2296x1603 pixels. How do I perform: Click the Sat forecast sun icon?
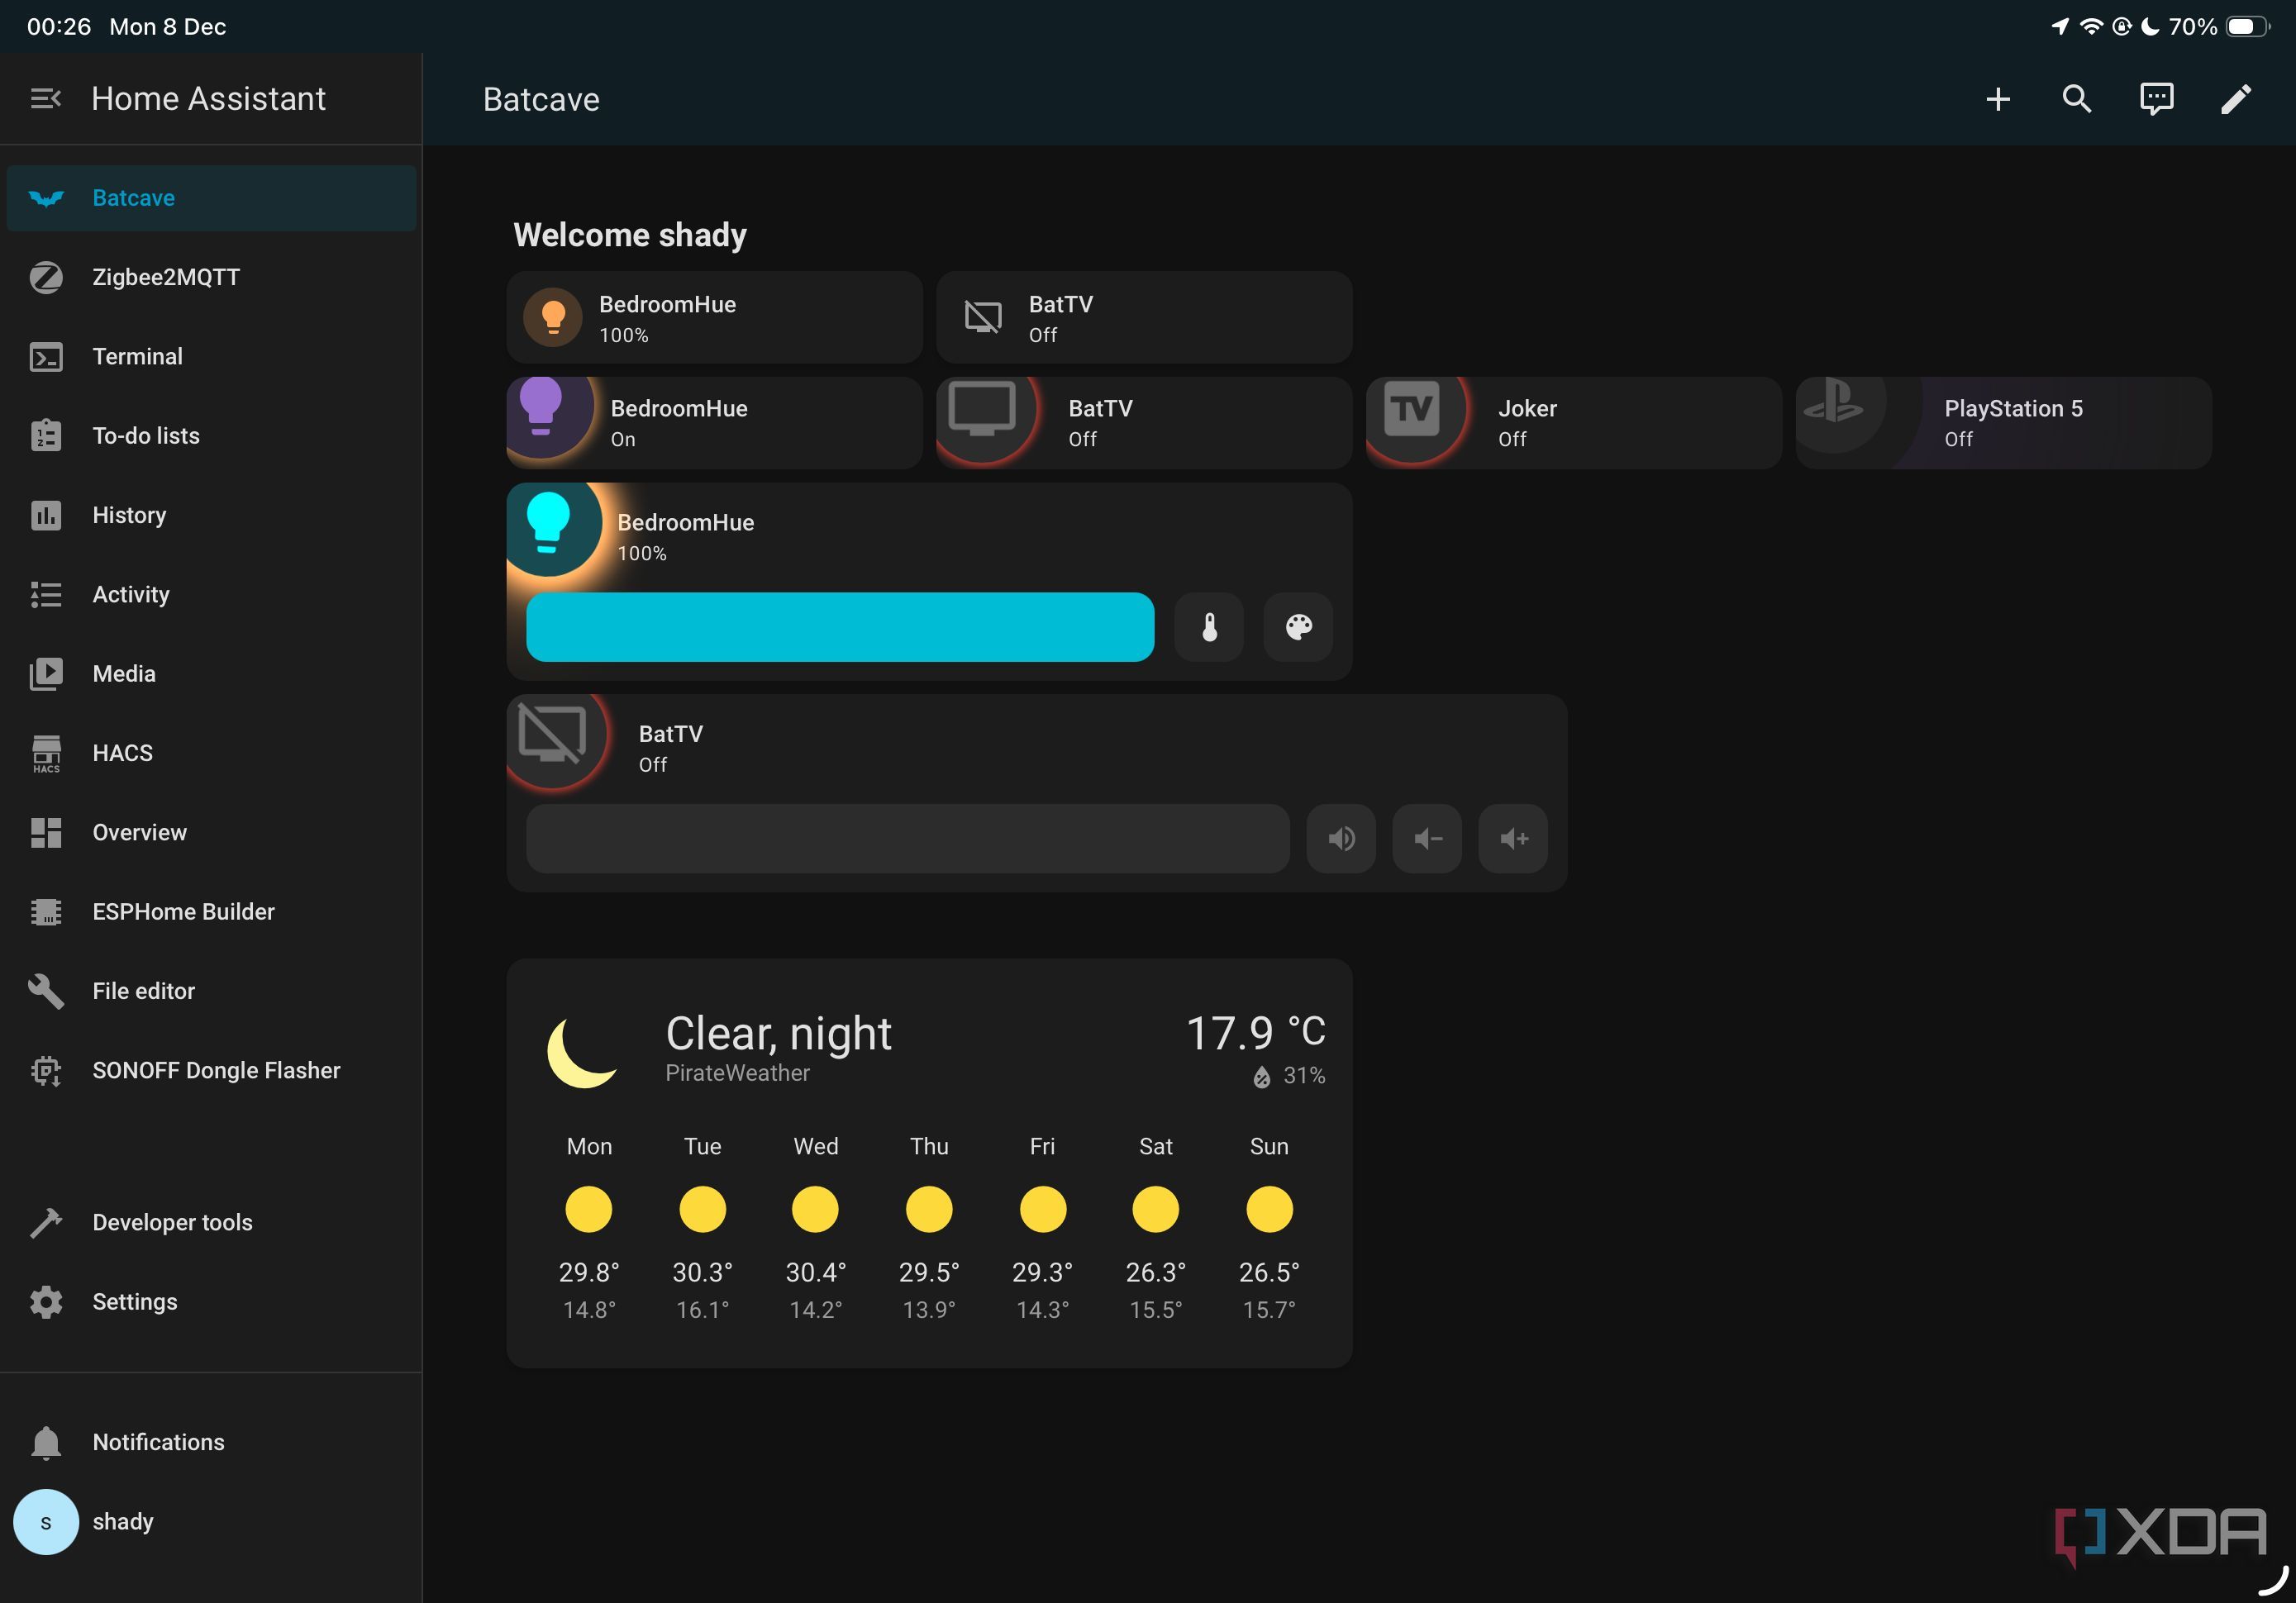click(x=1155, y=1210)
